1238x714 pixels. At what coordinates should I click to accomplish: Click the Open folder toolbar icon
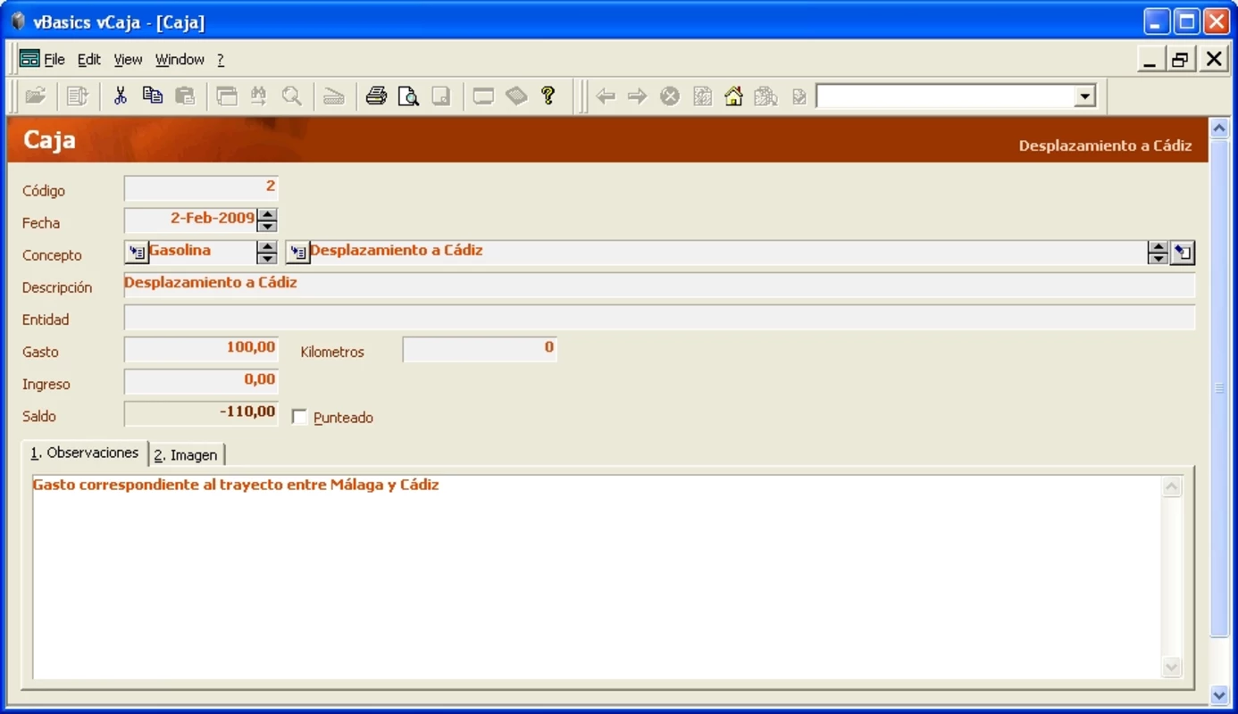click(x=35, y=95)
